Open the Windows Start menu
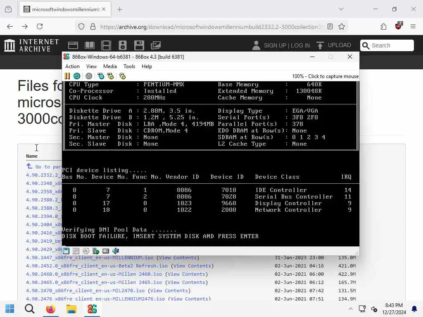 [x=10, y=309]
